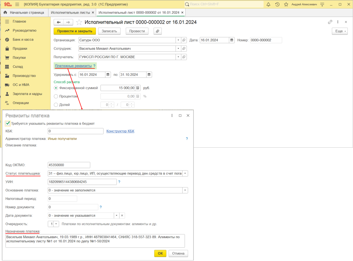Switch to Начальная страница tab
This screenshot has height=261, width=353.
point(27,13)
